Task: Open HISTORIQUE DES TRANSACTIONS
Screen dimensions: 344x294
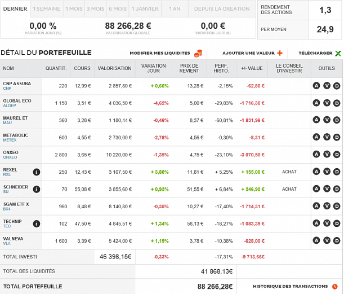Action: (x=290, y=286)
